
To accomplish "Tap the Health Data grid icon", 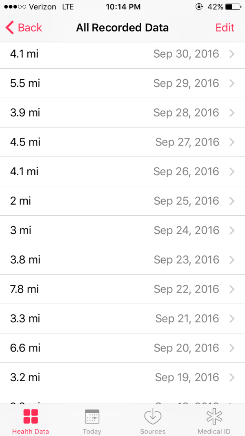I will pyautogui.click(x=31, y=416).
